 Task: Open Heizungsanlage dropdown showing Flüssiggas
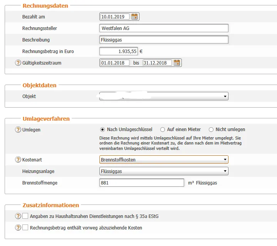point(164,171)
